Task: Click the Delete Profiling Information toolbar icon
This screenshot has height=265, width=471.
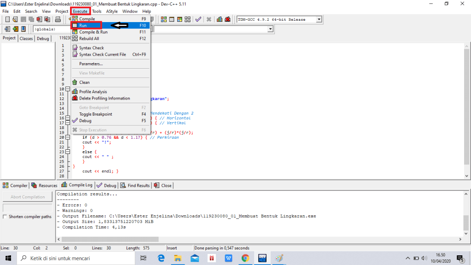Action: click(x=228, y=19)
